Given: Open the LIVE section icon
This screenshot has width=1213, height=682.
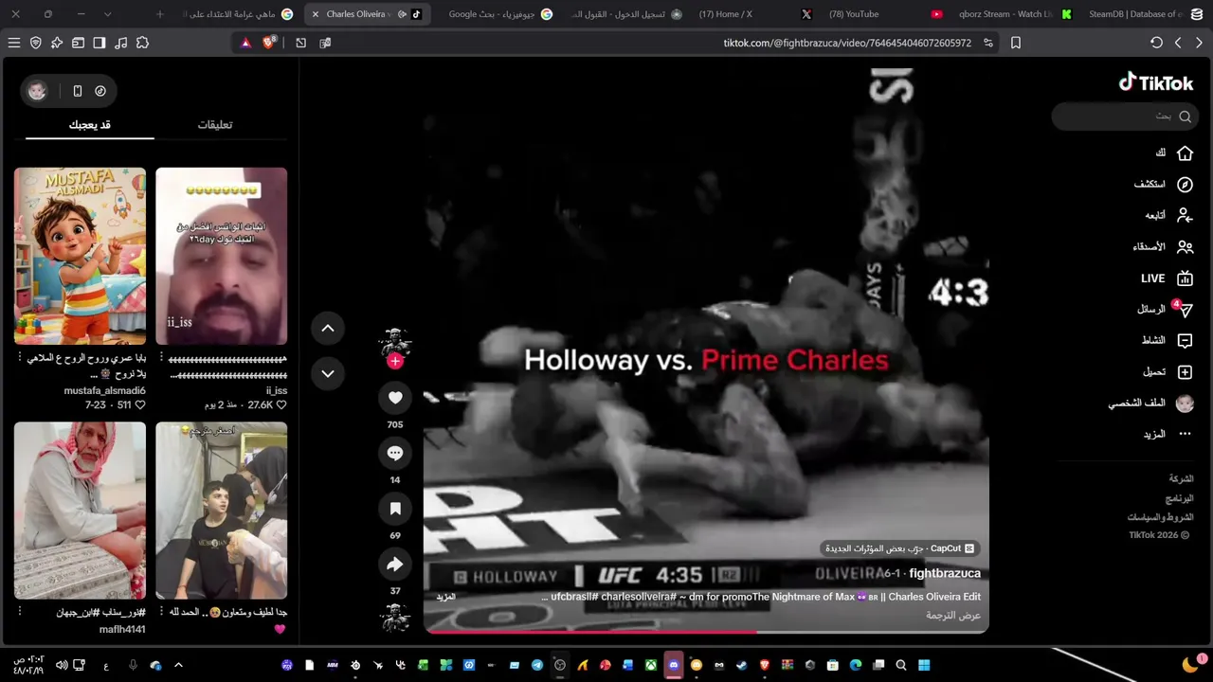Looking at the screenshot, I should 1185,278.
